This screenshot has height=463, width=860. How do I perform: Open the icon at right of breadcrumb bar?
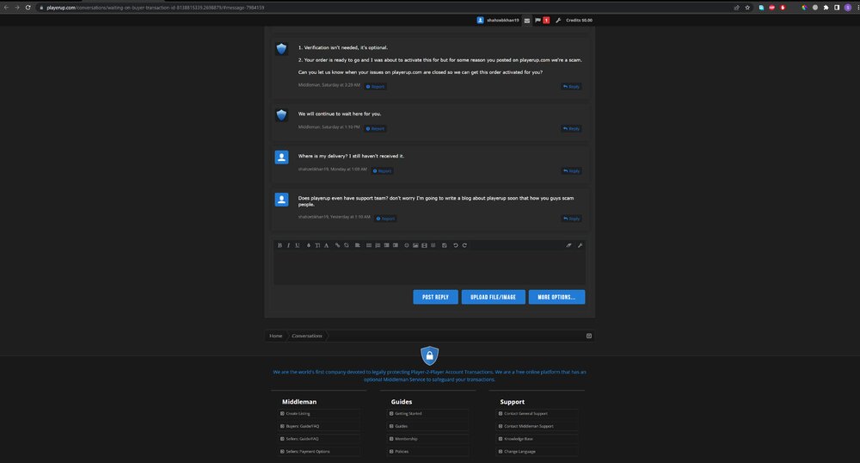coord(589,336)
